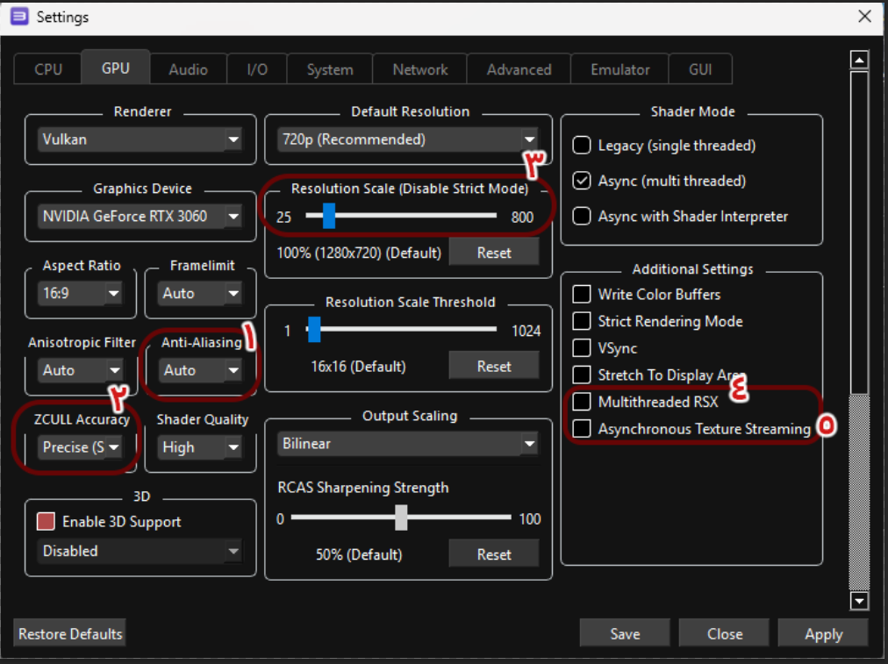Select Legacy (single threaded) shader mode
The width and height of the screenshot is (888, 664).
(582, 146)
